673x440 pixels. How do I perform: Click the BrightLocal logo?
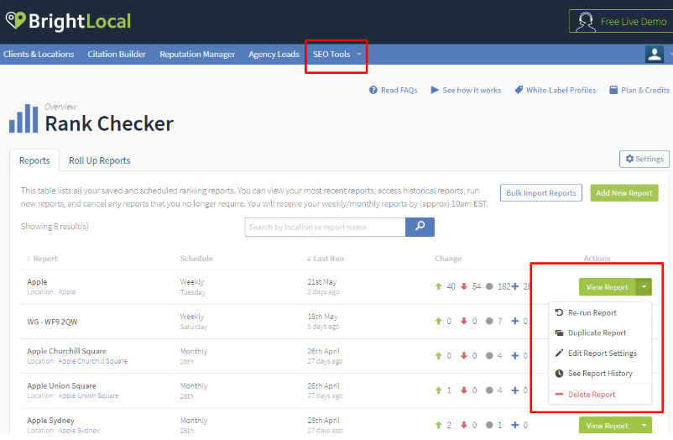68,21
